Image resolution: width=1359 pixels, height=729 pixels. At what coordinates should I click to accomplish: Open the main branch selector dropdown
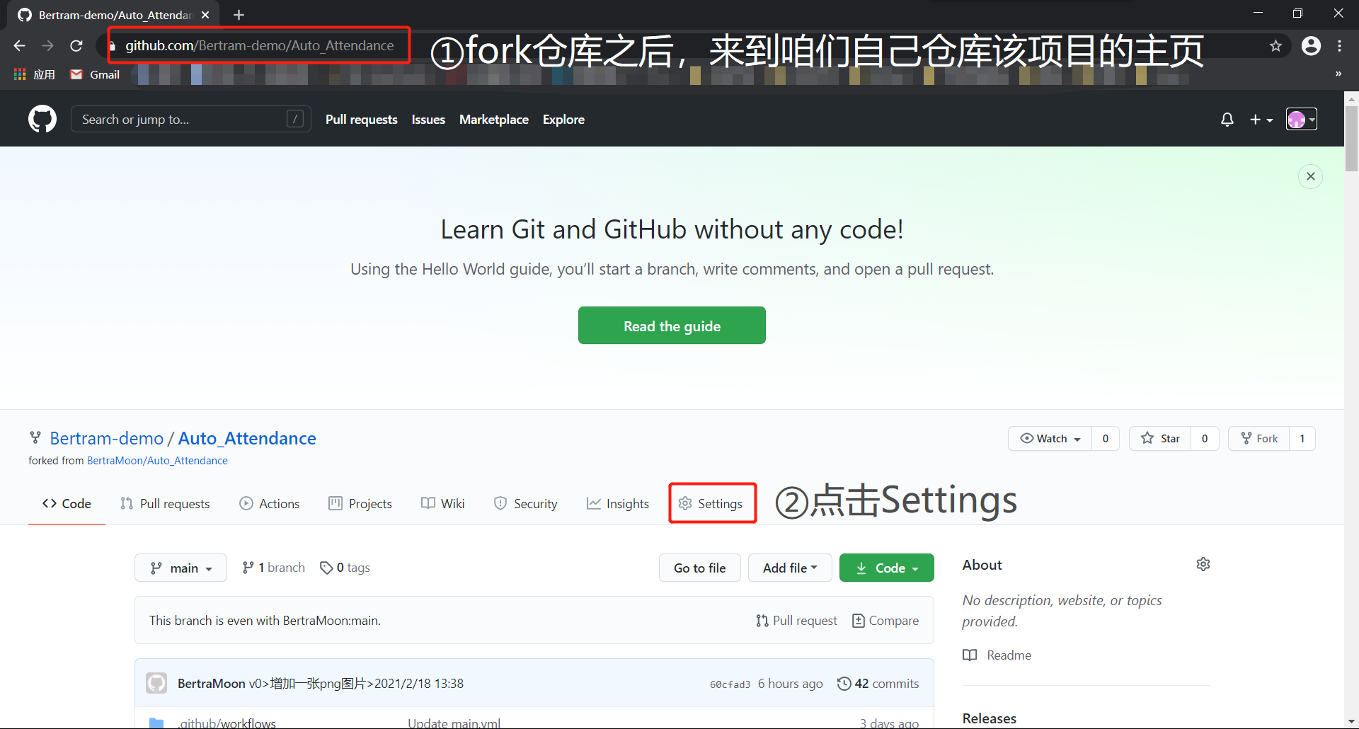point(180,568)
